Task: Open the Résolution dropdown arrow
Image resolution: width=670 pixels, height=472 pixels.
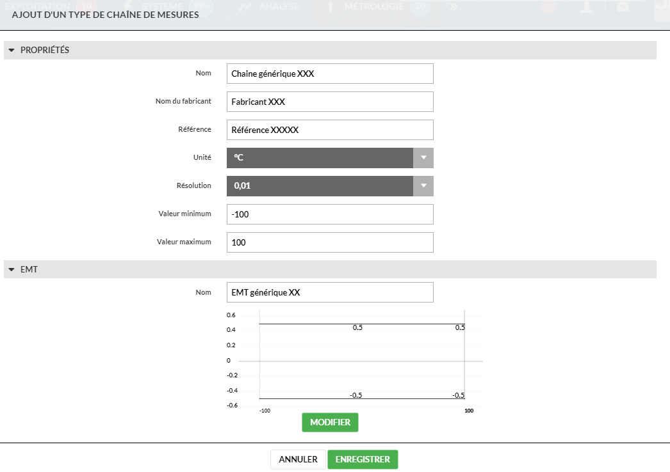Action: click(x=423, y=186)
